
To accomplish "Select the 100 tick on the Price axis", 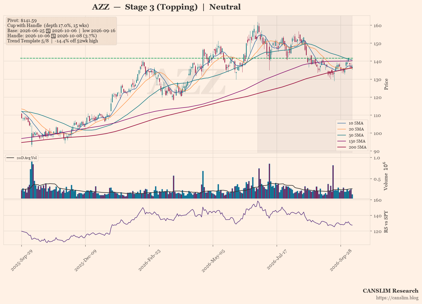I will coord(378,134).
